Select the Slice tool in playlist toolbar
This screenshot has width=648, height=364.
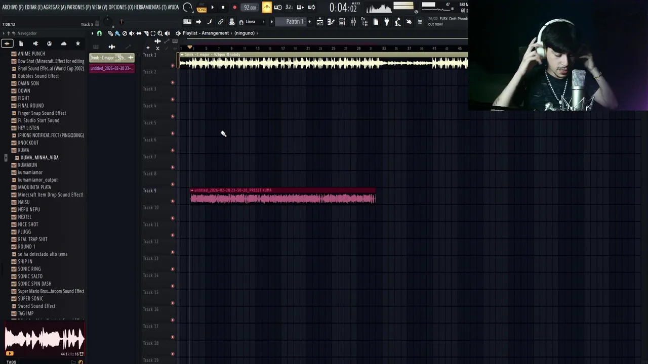146,33
